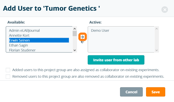
Task: Cancel adding users
Action: (131, 92)
